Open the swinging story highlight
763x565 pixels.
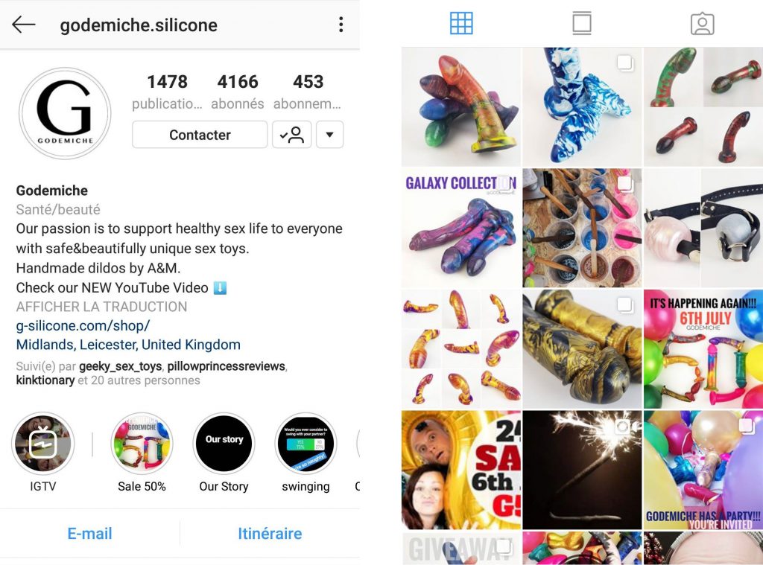(x=305, y=444)
